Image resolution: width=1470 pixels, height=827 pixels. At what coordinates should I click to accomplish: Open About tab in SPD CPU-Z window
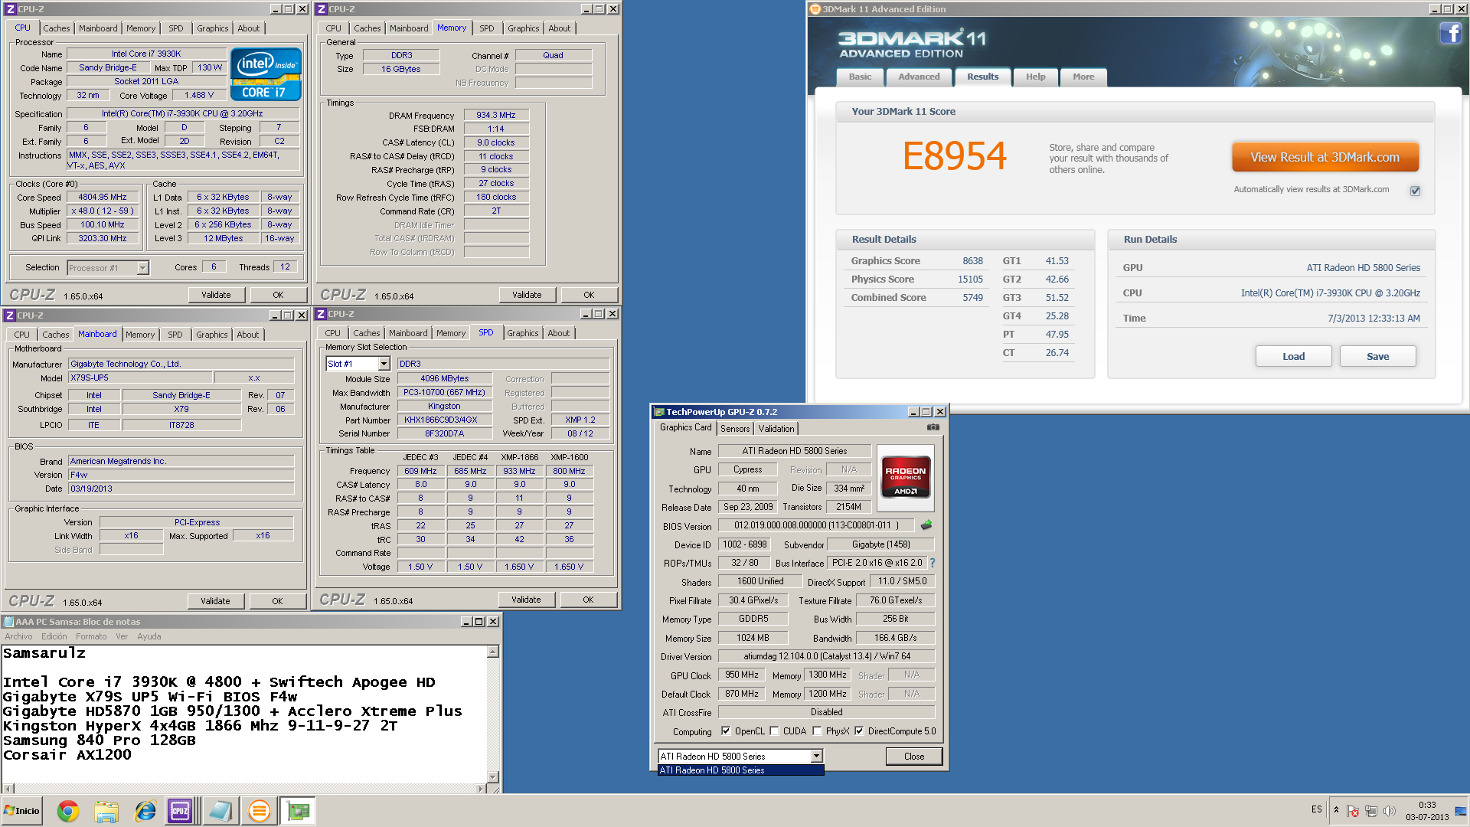click(x=559, y=333)
